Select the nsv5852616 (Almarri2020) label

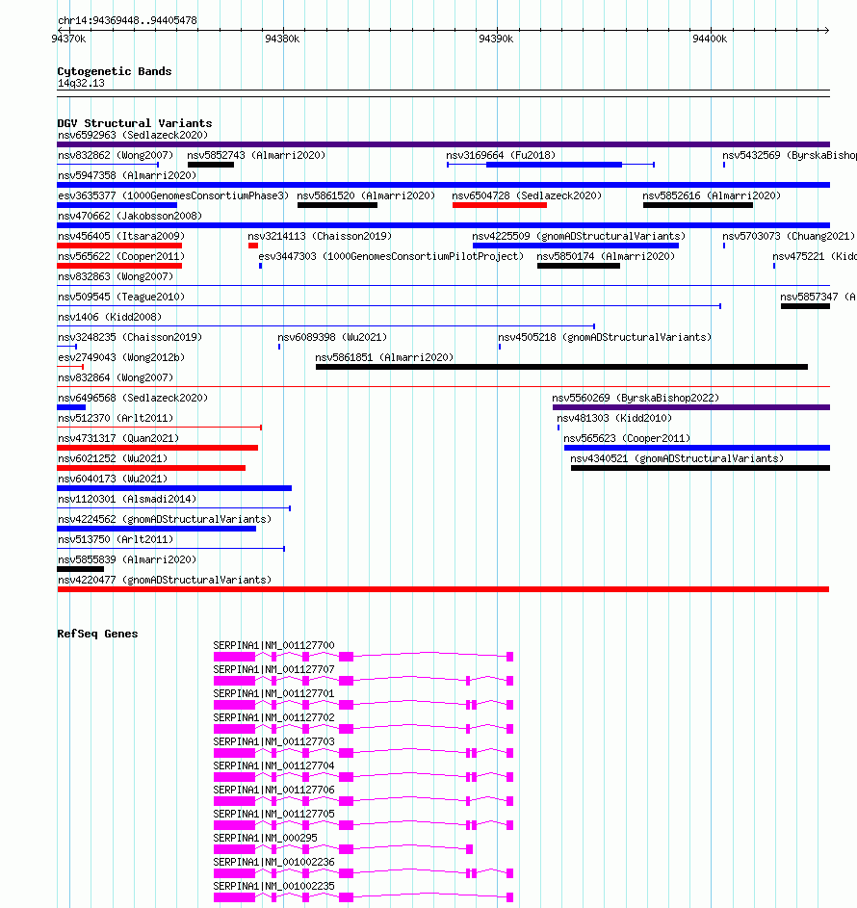point(712,195)
